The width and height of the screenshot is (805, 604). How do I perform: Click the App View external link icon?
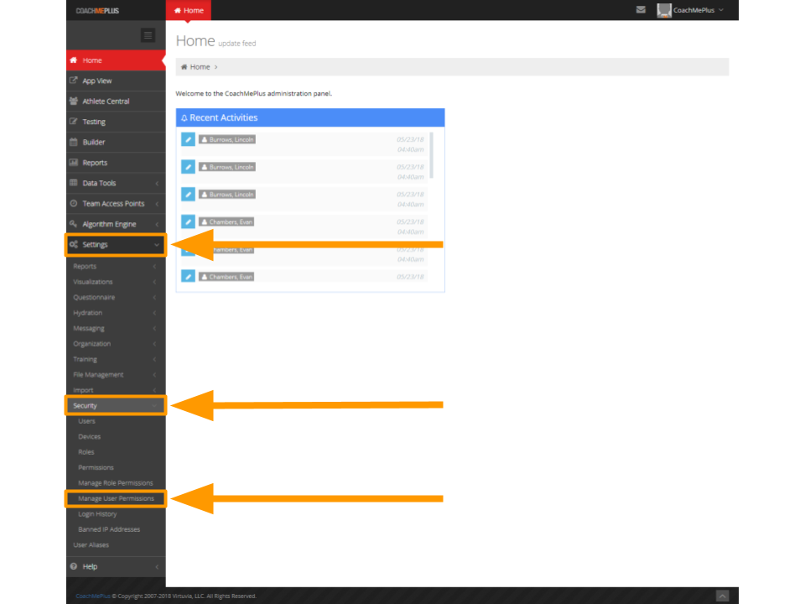point(74,81)
